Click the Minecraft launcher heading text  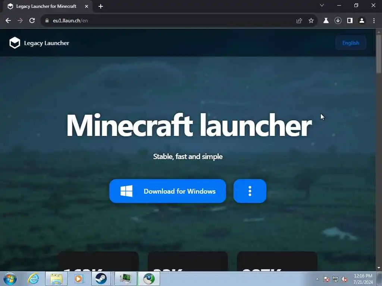(189, 125)
